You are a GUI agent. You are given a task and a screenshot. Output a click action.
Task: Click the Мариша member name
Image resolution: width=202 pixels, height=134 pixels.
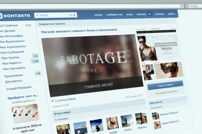click(x=142, y=128)
